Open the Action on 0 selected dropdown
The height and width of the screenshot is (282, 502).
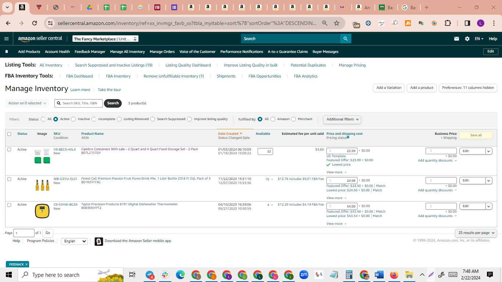pos(27,103)
